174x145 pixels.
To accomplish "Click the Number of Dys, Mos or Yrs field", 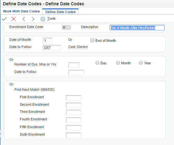I will pos(74,65).
